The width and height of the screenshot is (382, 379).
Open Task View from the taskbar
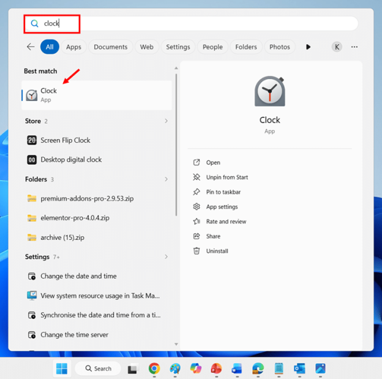pyautogui.click(x=133, y=369)
